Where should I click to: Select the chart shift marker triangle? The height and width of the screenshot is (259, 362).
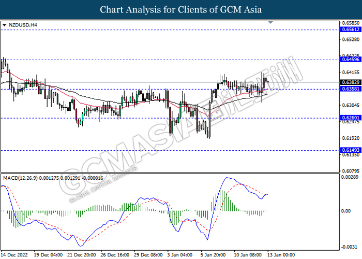(x=270, y=22)
